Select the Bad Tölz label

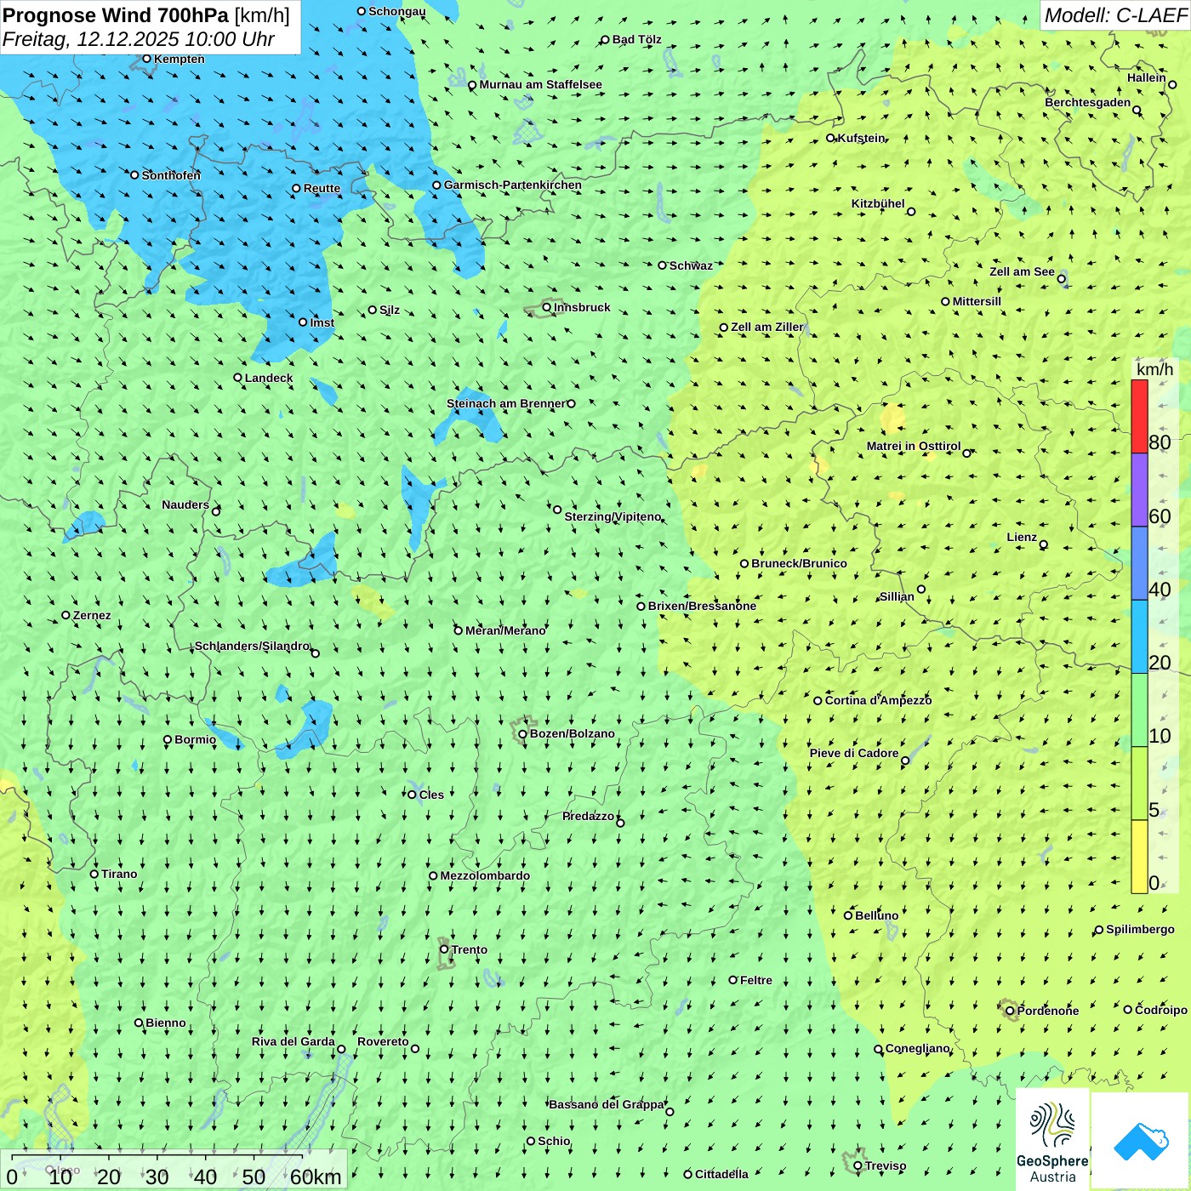click(637, 39)
